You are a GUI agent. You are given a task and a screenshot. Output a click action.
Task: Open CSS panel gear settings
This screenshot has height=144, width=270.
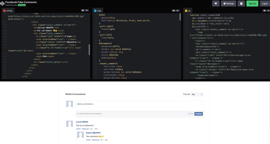(x=174, y=11)
